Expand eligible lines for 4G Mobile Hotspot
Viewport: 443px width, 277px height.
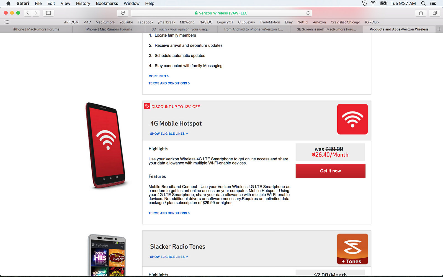[x=169, y=134]
